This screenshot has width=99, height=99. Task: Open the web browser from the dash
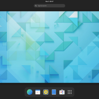[30, 92]
